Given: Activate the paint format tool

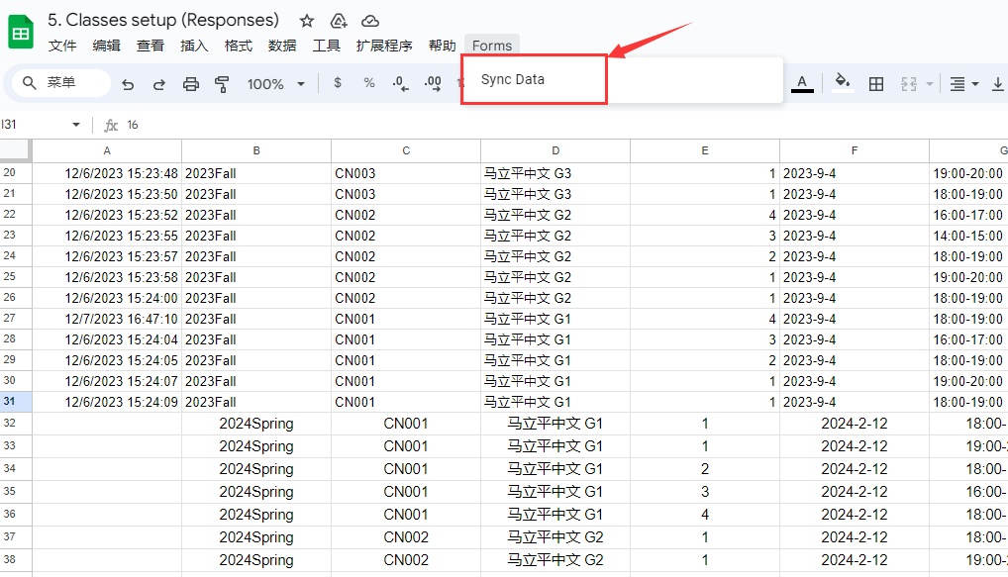Looking at the screenshot, I should click(222, 84).
